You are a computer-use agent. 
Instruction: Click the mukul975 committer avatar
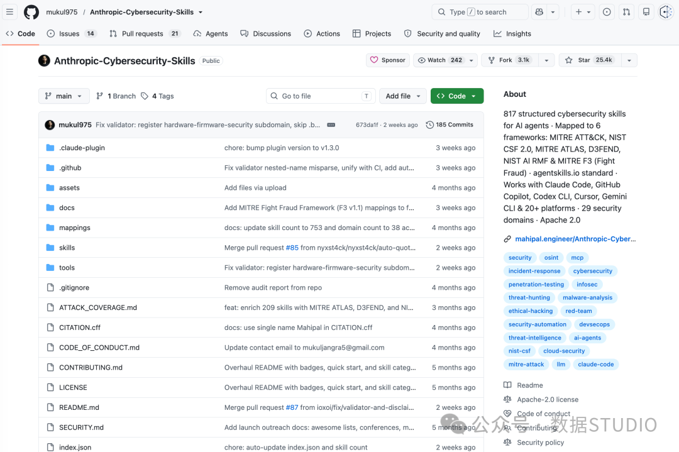[x=50, y=124]
